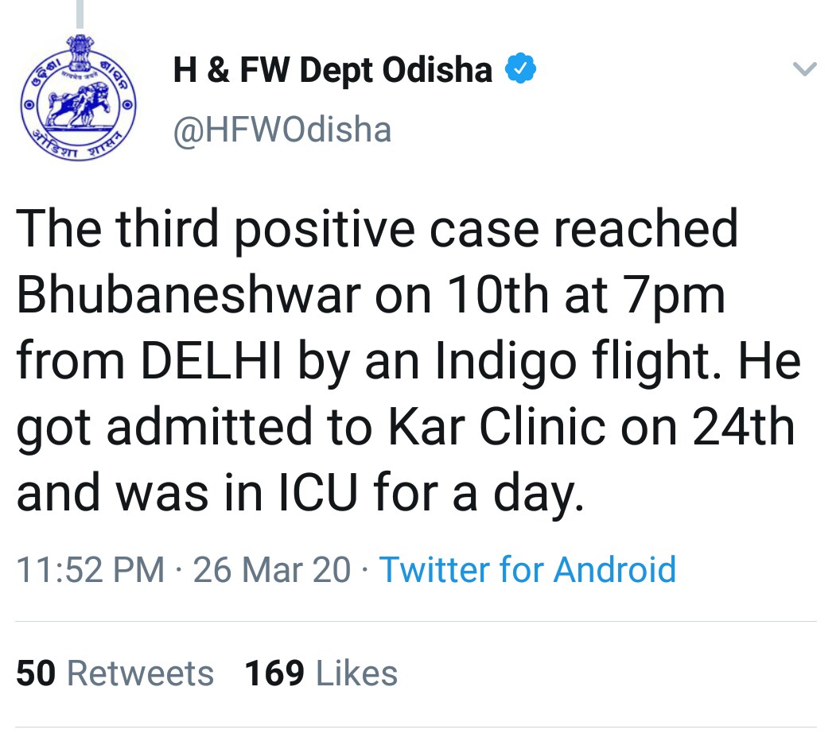Image resolution: width=840 pixels, height=745 pixels.
Task: Open the Odisha government emblem profile picture
Action: pos(78,98)
